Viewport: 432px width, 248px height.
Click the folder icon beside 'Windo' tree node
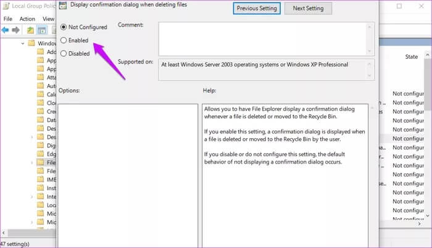[x=31, y=43]
